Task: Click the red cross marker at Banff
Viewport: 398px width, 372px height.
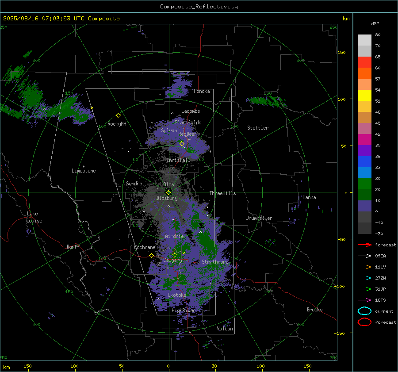Action: 63,247
